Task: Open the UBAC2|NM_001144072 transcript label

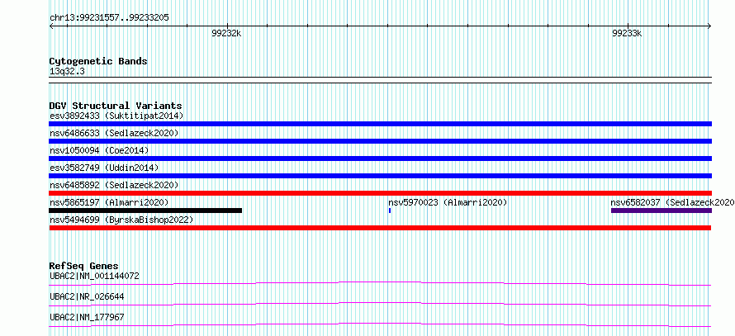Action: [94, 276]
